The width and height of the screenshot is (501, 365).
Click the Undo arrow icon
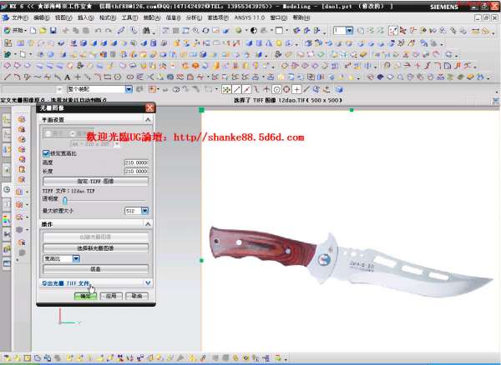point(98,31)
